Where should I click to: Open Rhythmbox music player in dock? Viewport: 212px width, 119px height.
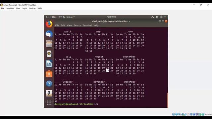[x=49, y=54]
